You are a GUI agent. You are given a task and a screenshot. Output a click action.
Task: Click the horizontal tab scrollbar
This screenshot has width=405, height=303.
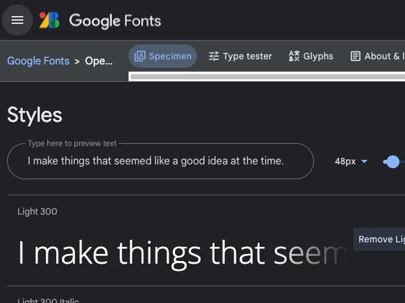click(267, 77)
